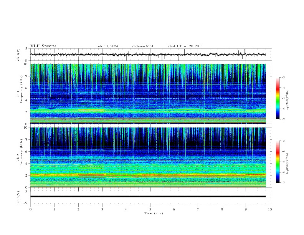The height and width of the screenshot is (235, 304).
Task: Click the ch.1 spectrogram "8" kHz tick label
Action: (x=27, y=76)
